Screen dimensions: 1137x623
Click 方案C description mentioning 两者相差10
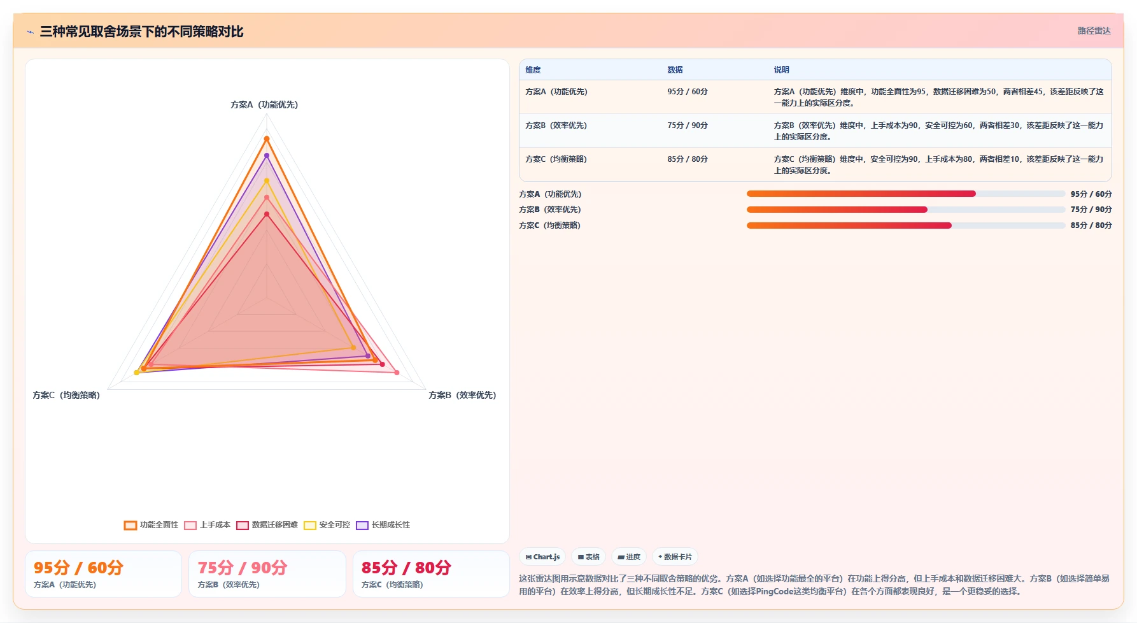pos(939,164)
